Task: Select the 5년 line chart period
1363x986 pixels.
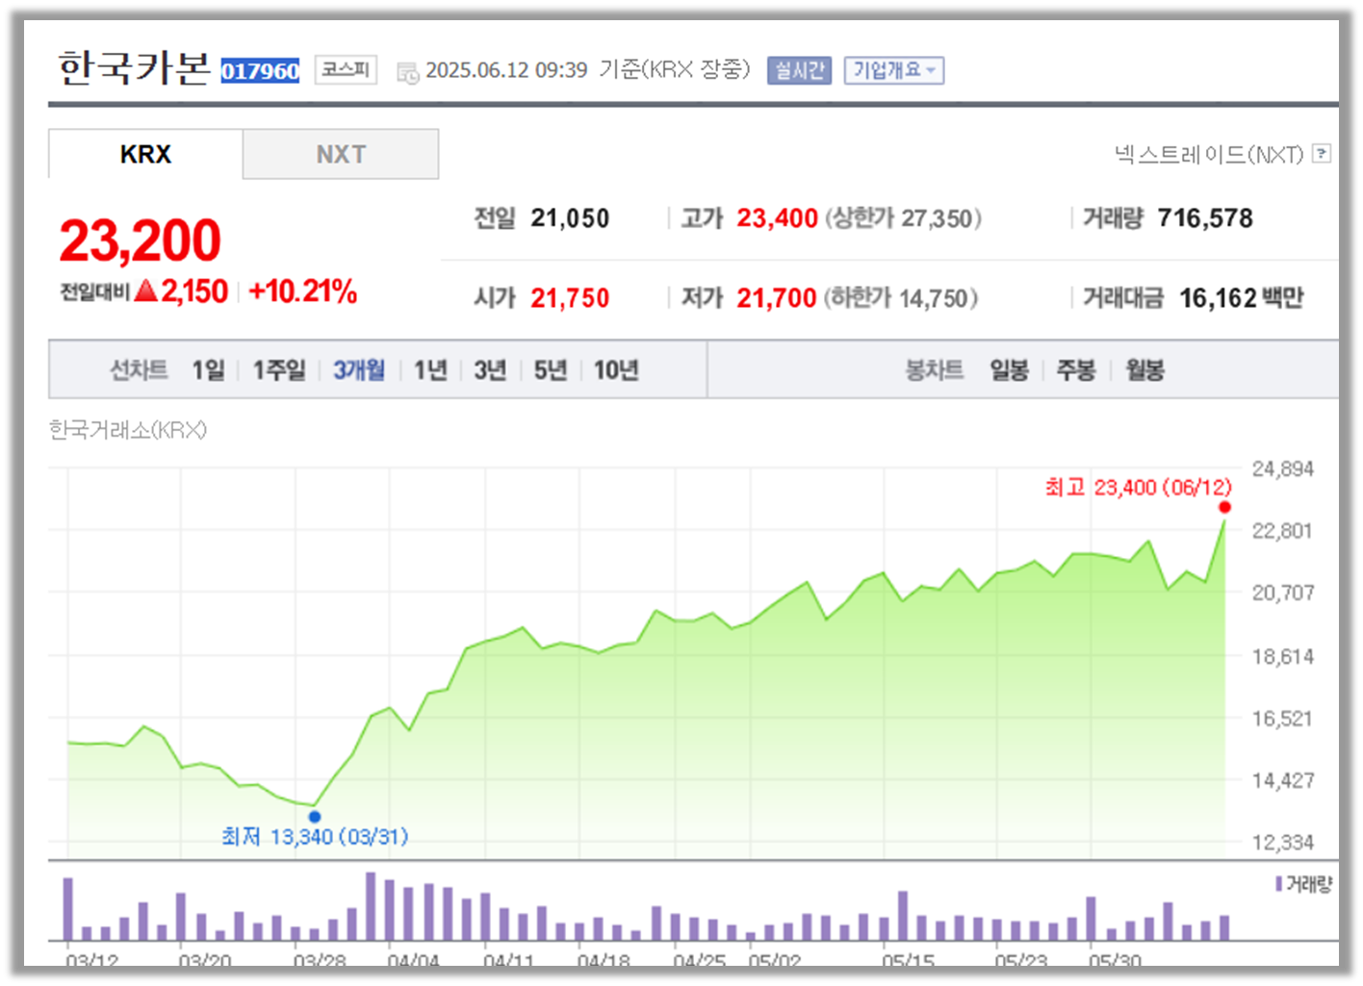Action: click(551, 369)
